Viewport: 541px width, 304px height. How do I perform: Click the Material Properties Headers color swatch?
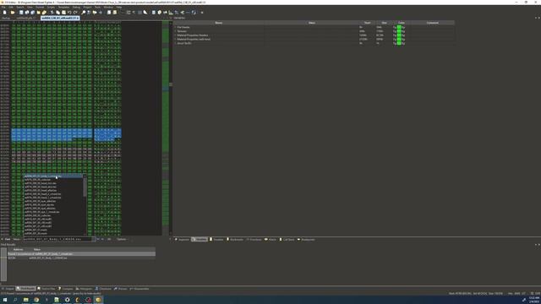[x=399, y=35]
